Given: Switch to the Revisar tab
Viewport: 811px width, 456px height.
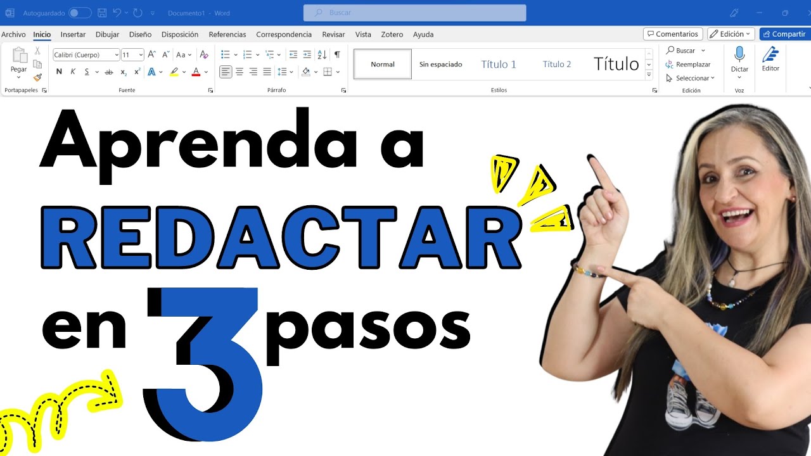Looking at the screenshot, I should click(333, 34).
